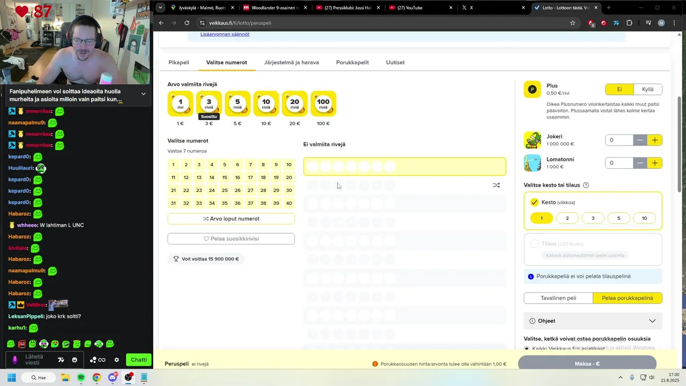Switch to Pelaa porukkapelinä mode
This screenshot has width=686, height=386.
click(x=628, y=298)
